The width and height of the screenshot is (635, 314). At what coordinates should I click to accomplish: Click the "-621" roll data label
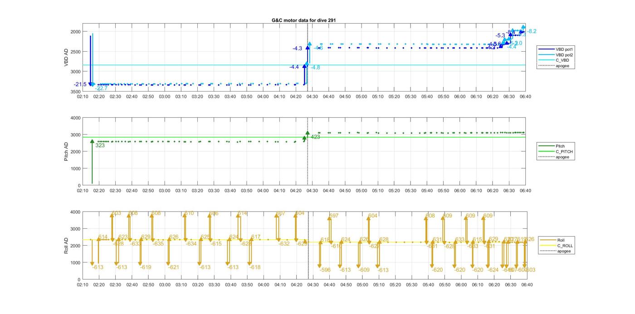click(x=174, y=267)
